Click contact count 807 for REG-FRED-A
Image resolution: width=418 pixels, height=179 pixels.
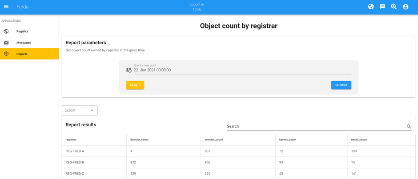207,151
